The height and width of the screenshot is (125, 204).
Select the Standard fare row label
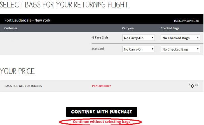click(98, 49)
